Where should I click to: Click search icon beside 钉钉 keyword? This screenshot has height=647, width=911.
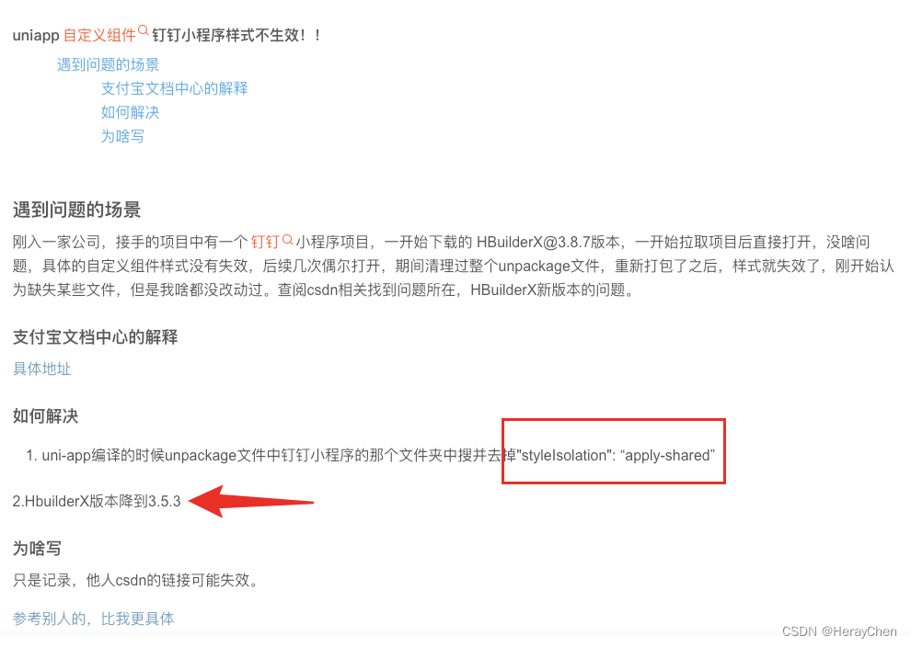pyautogui.click(x=288, y=238)
